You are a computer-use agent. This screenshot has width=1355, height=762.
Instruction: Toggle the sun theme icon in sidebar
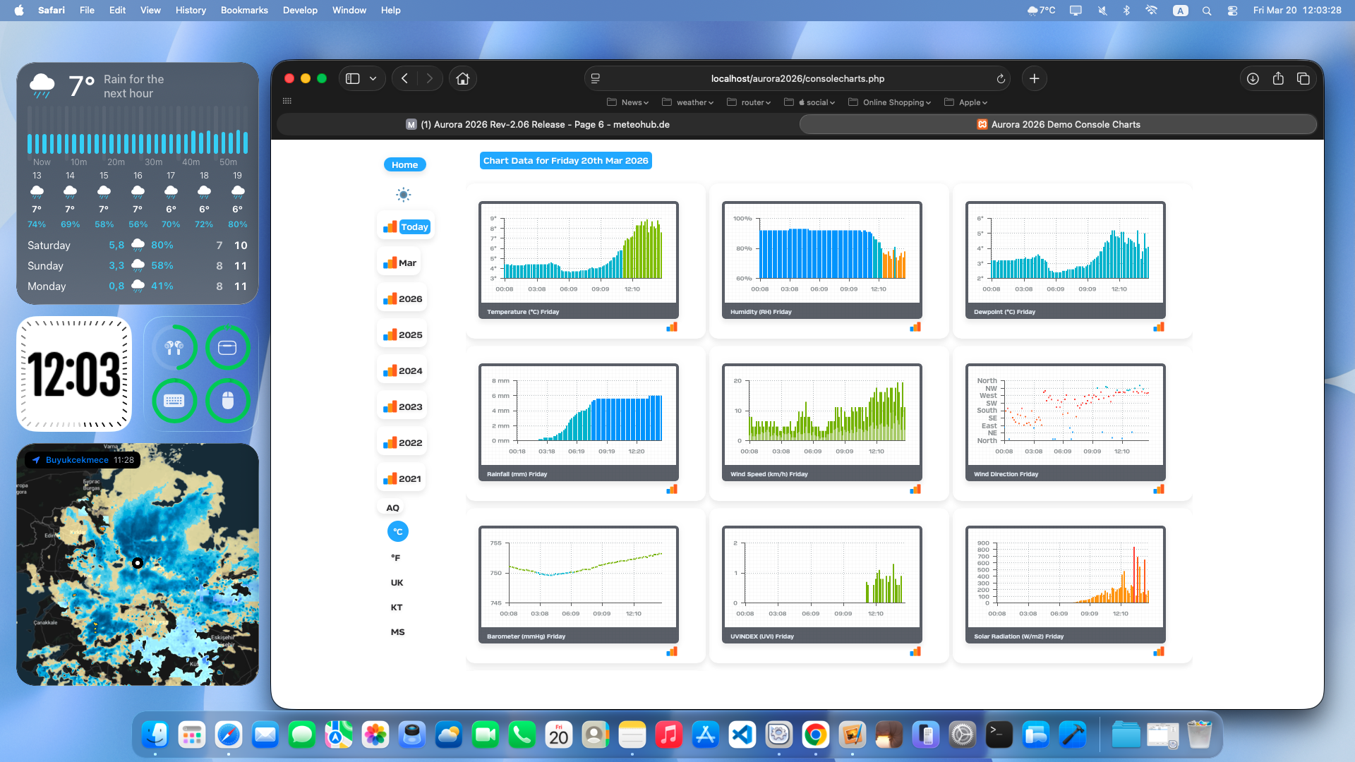[403, 195]
